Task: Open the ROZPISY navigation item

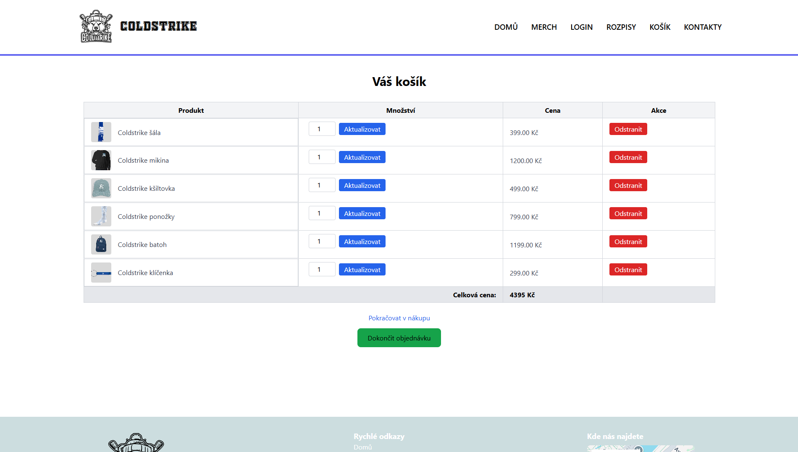Action: click(x=621, y=27)
